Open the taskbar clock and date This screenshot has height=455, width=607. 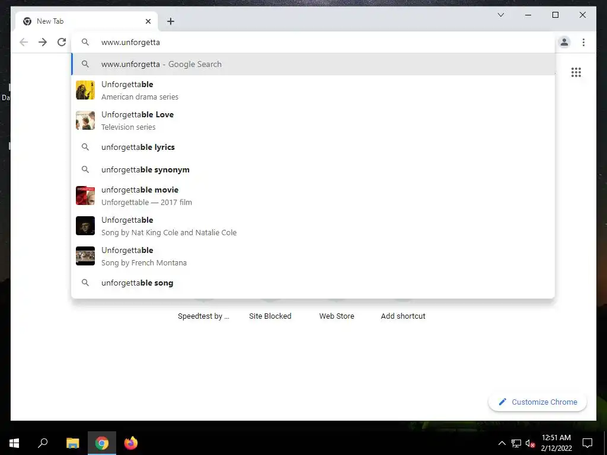tap(556, 443)
